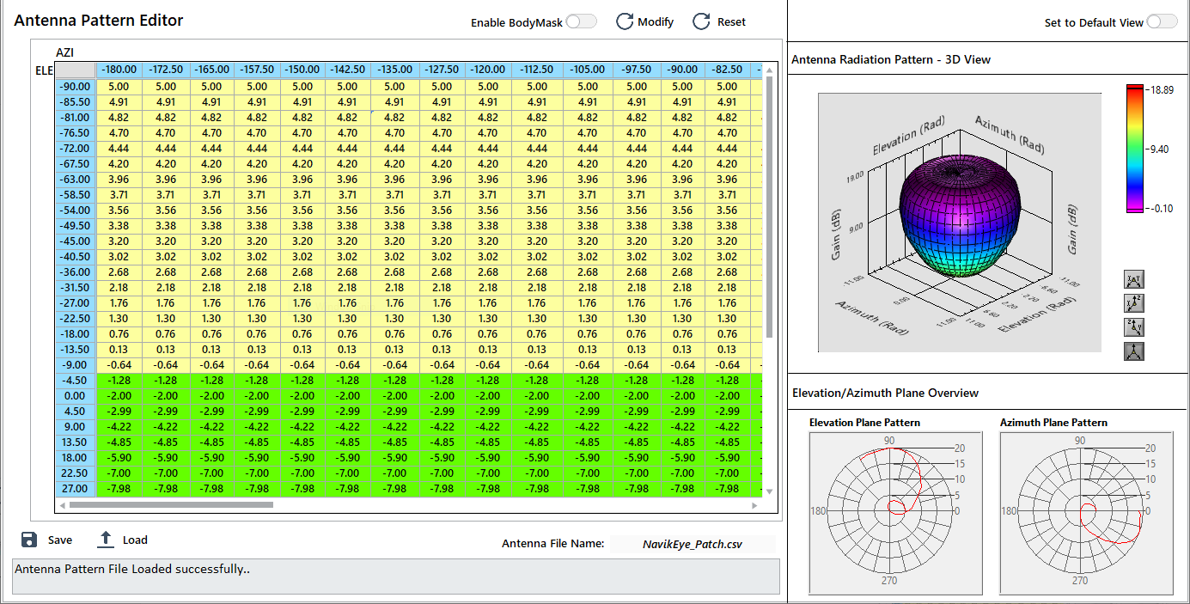
Task: Switch 3D plot to XZ plane view
Action: 1133,303
